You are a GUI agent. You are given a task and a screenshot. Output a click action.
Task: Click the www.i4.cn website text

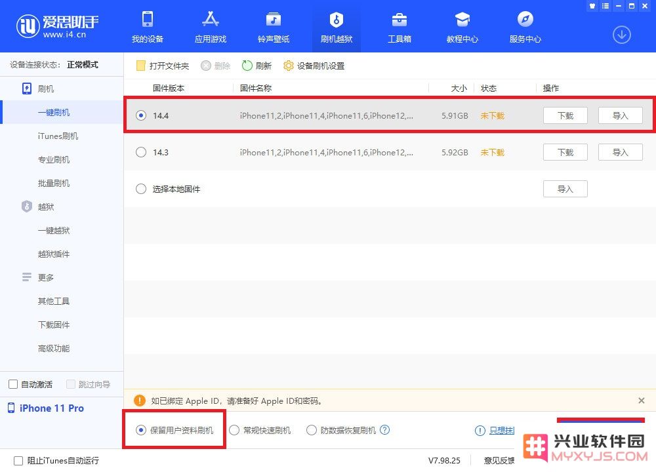point(64,35)
